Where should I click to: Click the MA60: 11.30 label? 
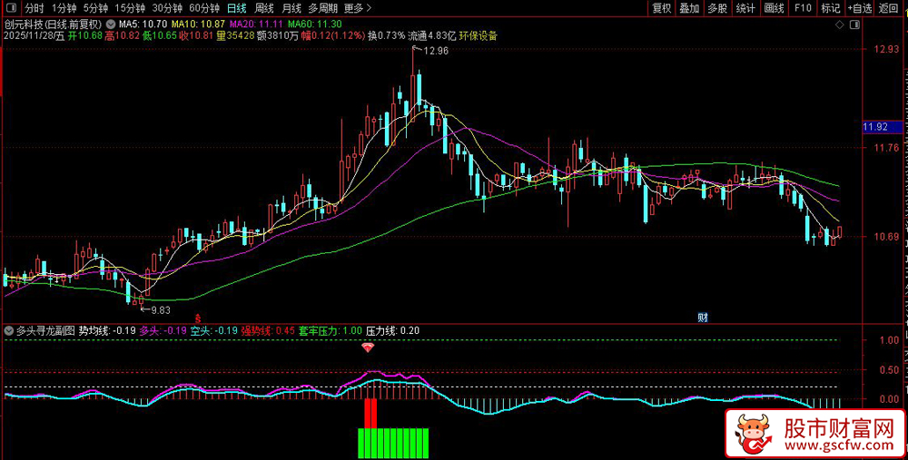[x=314, y=24]
